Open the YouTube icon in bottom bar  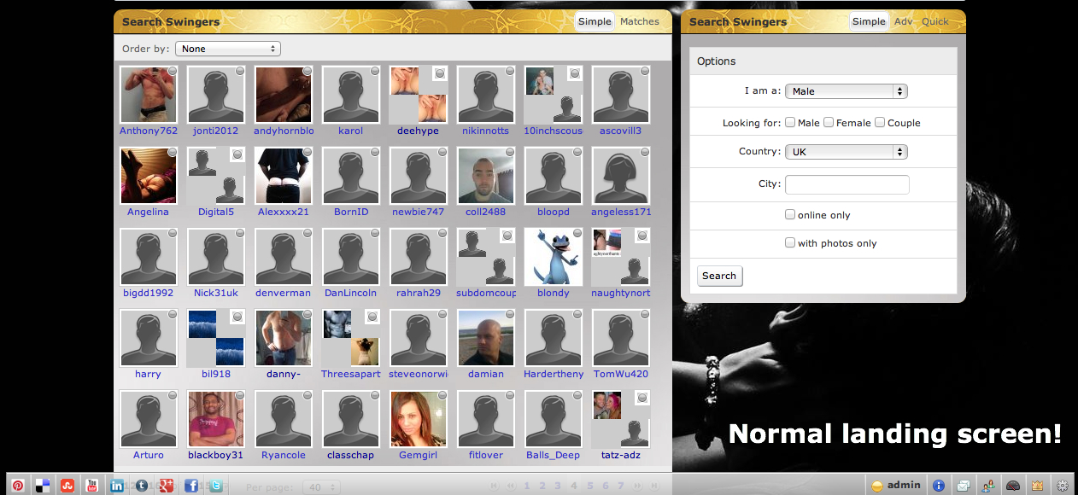91,486
